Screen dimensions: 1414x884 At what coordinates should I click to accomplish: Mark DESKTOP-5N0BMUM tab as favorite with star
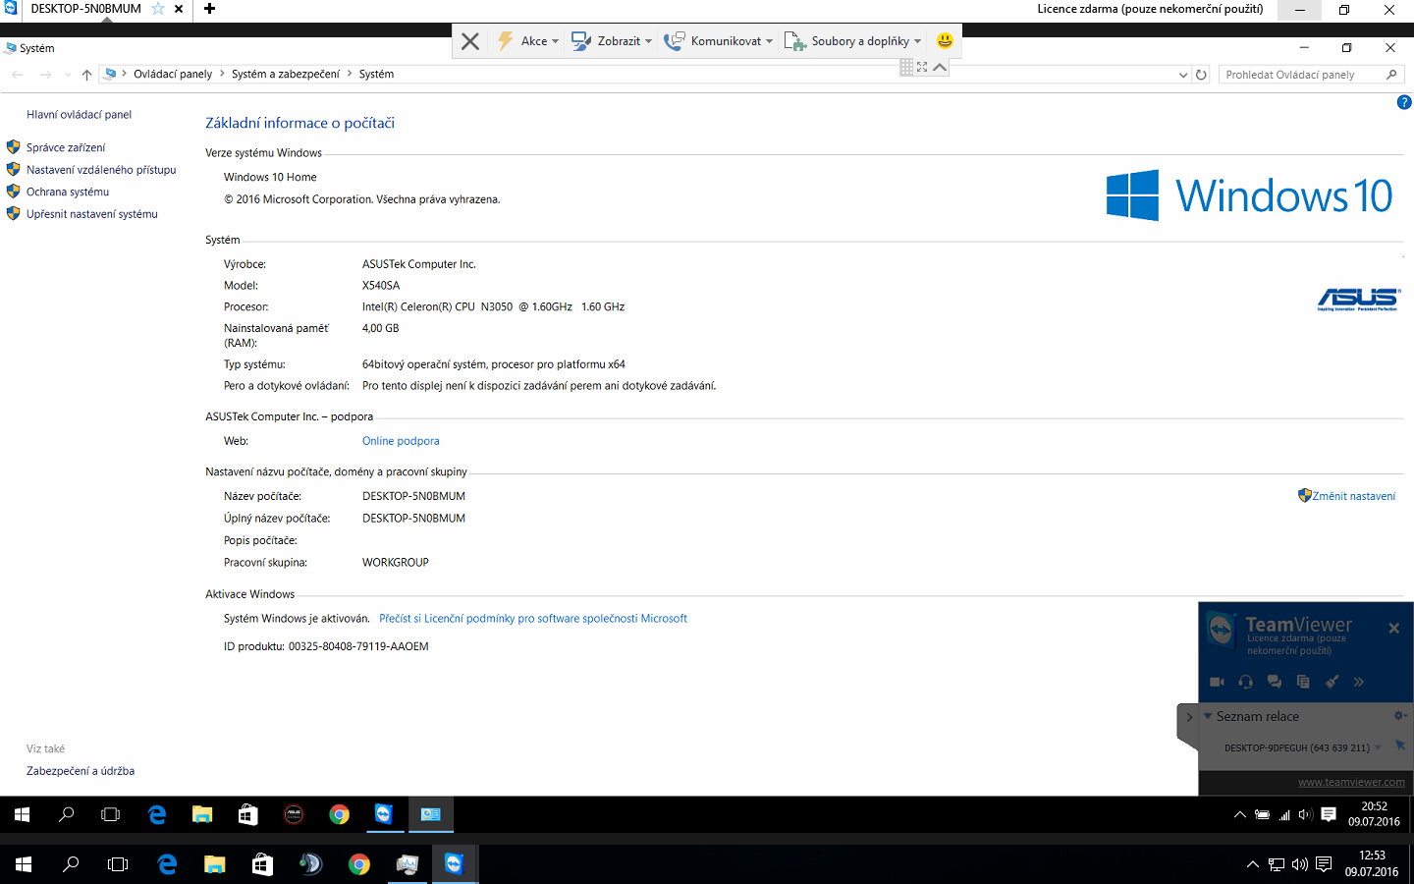[158, 9]
